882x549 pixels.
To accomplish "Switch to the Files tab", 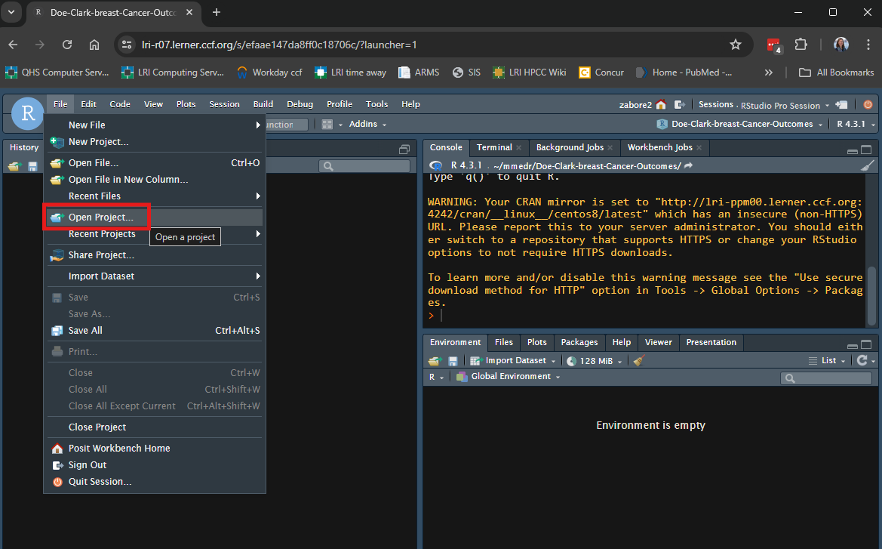I will pos(503,342).
